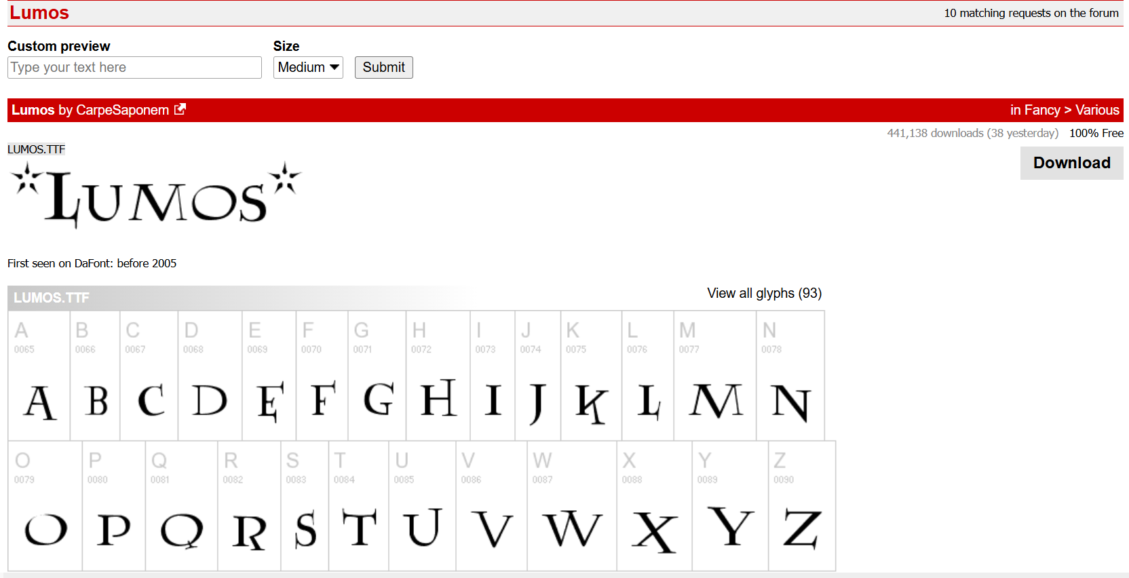Image resolution: width=1129 pixels, height=578 pixels.
Task: Go to the Fancy category
Action: (x=1042, y=110)
